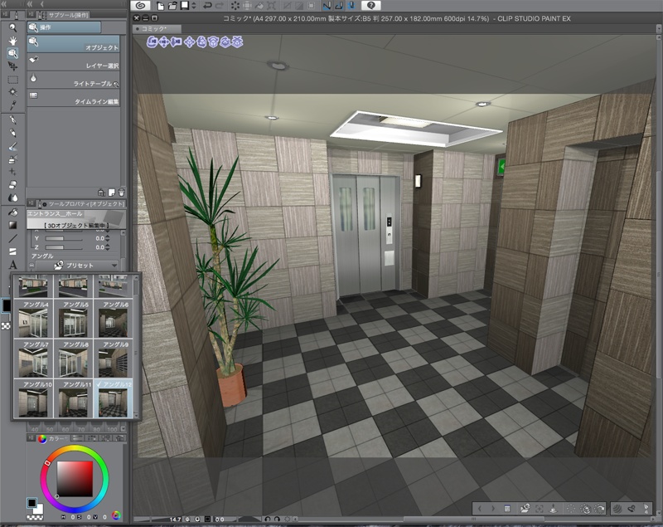663x527 pixels.
Task: Pick a hue on the color wheel ring
Action: [74, 448]
